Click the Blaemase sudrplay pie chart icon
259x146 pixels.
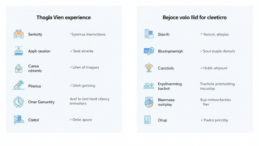click(149, 102)
